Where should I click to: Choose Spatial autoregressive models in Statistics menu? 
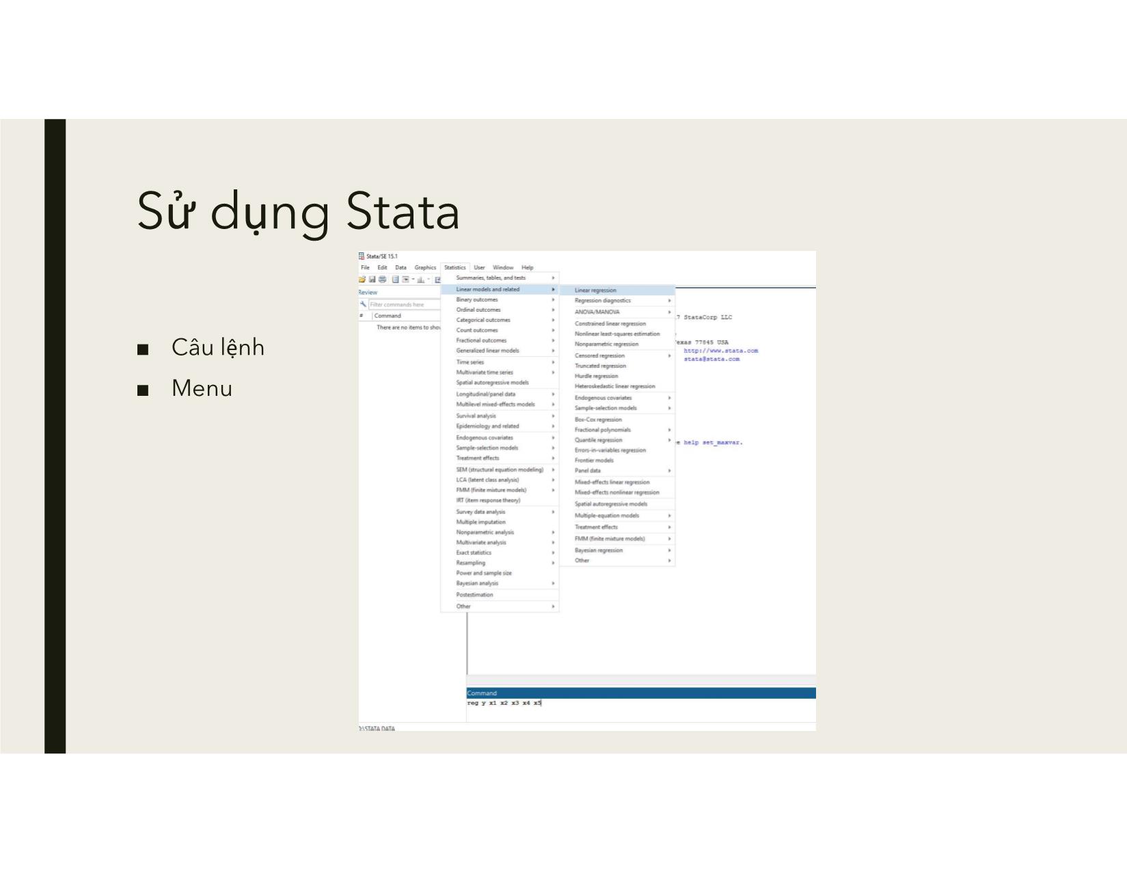click(500, 383)
